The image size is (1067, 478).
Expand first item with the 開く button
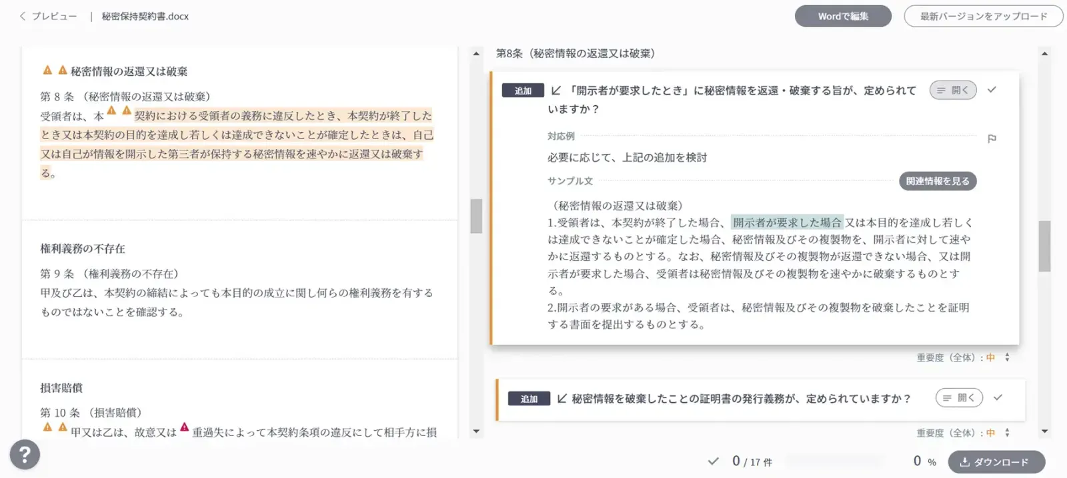(952, 91)
